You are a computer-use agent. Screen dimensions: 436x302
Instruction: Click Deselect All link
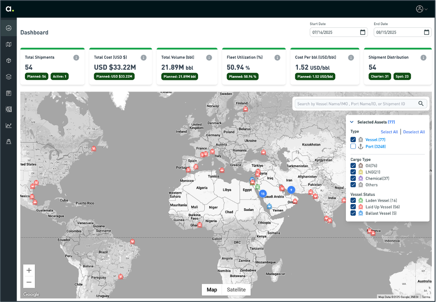[x=414, y=132]
